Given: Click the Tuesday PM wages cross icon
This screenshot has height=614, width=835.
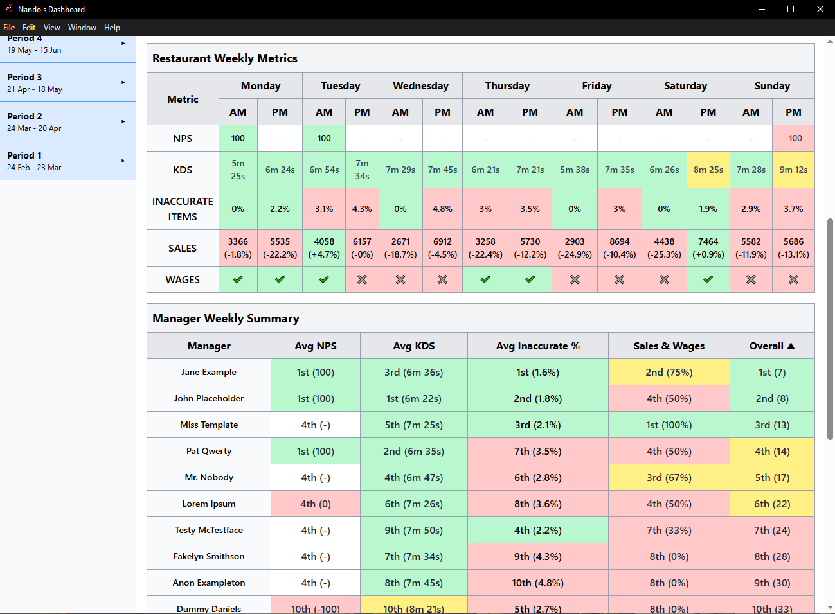Looking at the screenshot, I should (362, 279).
